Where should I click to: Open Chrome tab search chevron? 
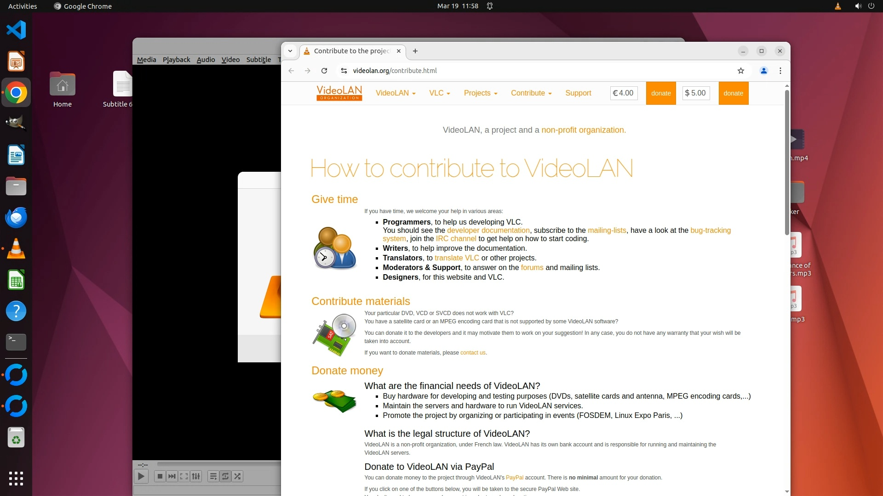[x=290, y=51]
